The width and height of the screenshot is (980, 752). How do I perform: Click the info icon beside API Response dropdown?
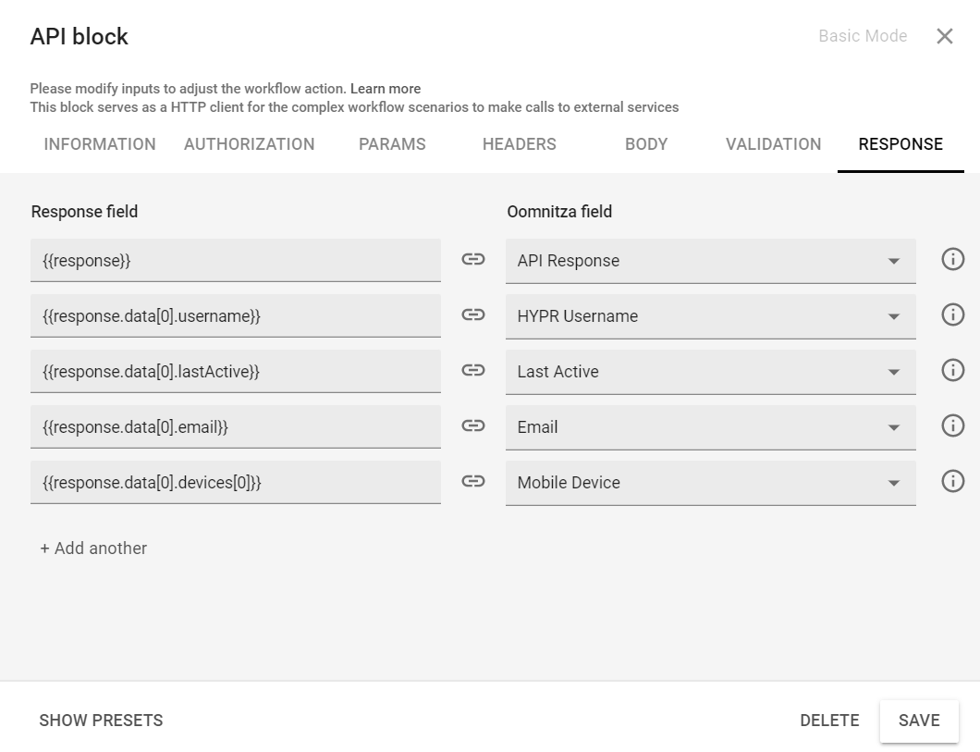coord(952,259)
